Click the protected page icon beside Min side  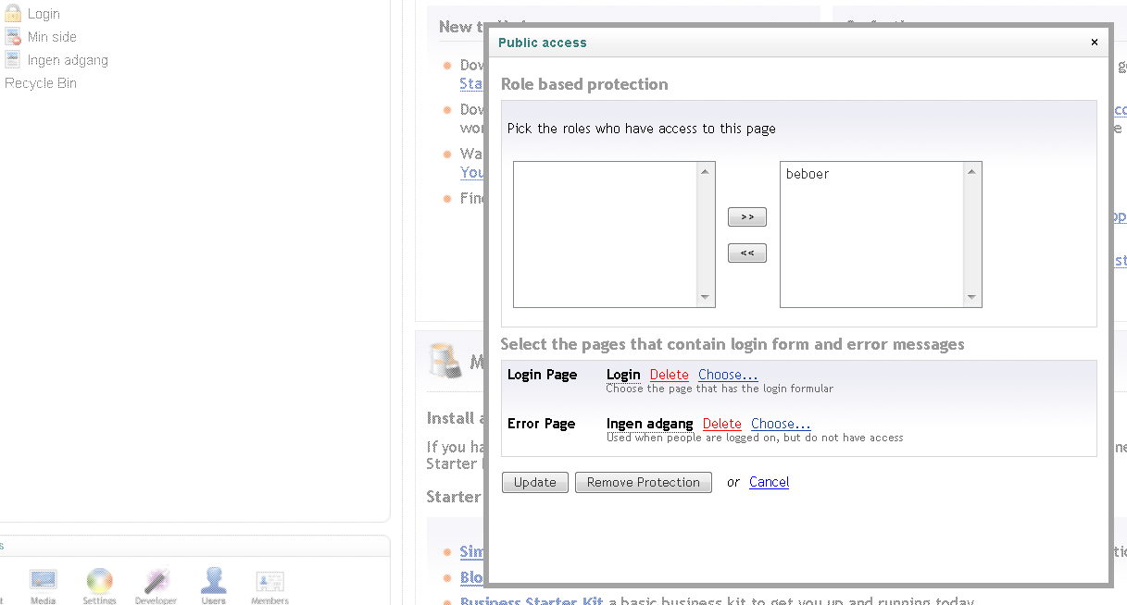(12, 37)
